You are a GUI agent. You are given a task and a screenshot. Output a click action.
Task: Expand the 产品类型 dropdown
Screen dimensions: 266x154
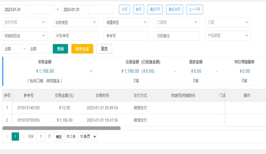coord(228,36)
